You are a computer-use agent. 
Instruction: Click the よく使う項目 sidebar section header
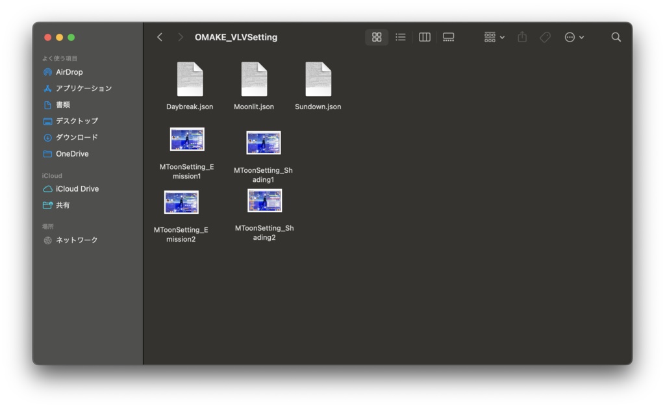pyautogui.click(x=59, y=58)
